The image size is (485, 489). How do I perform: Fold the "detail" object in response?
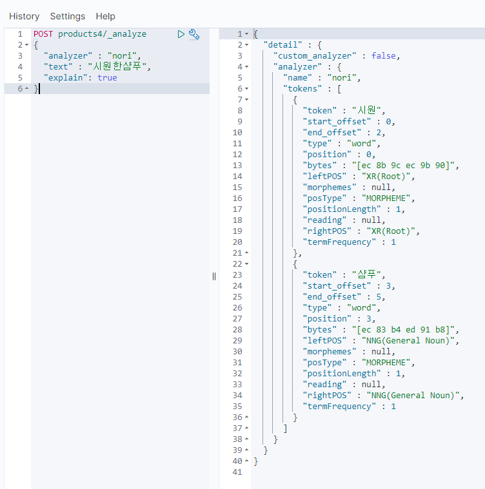point(246,45)
